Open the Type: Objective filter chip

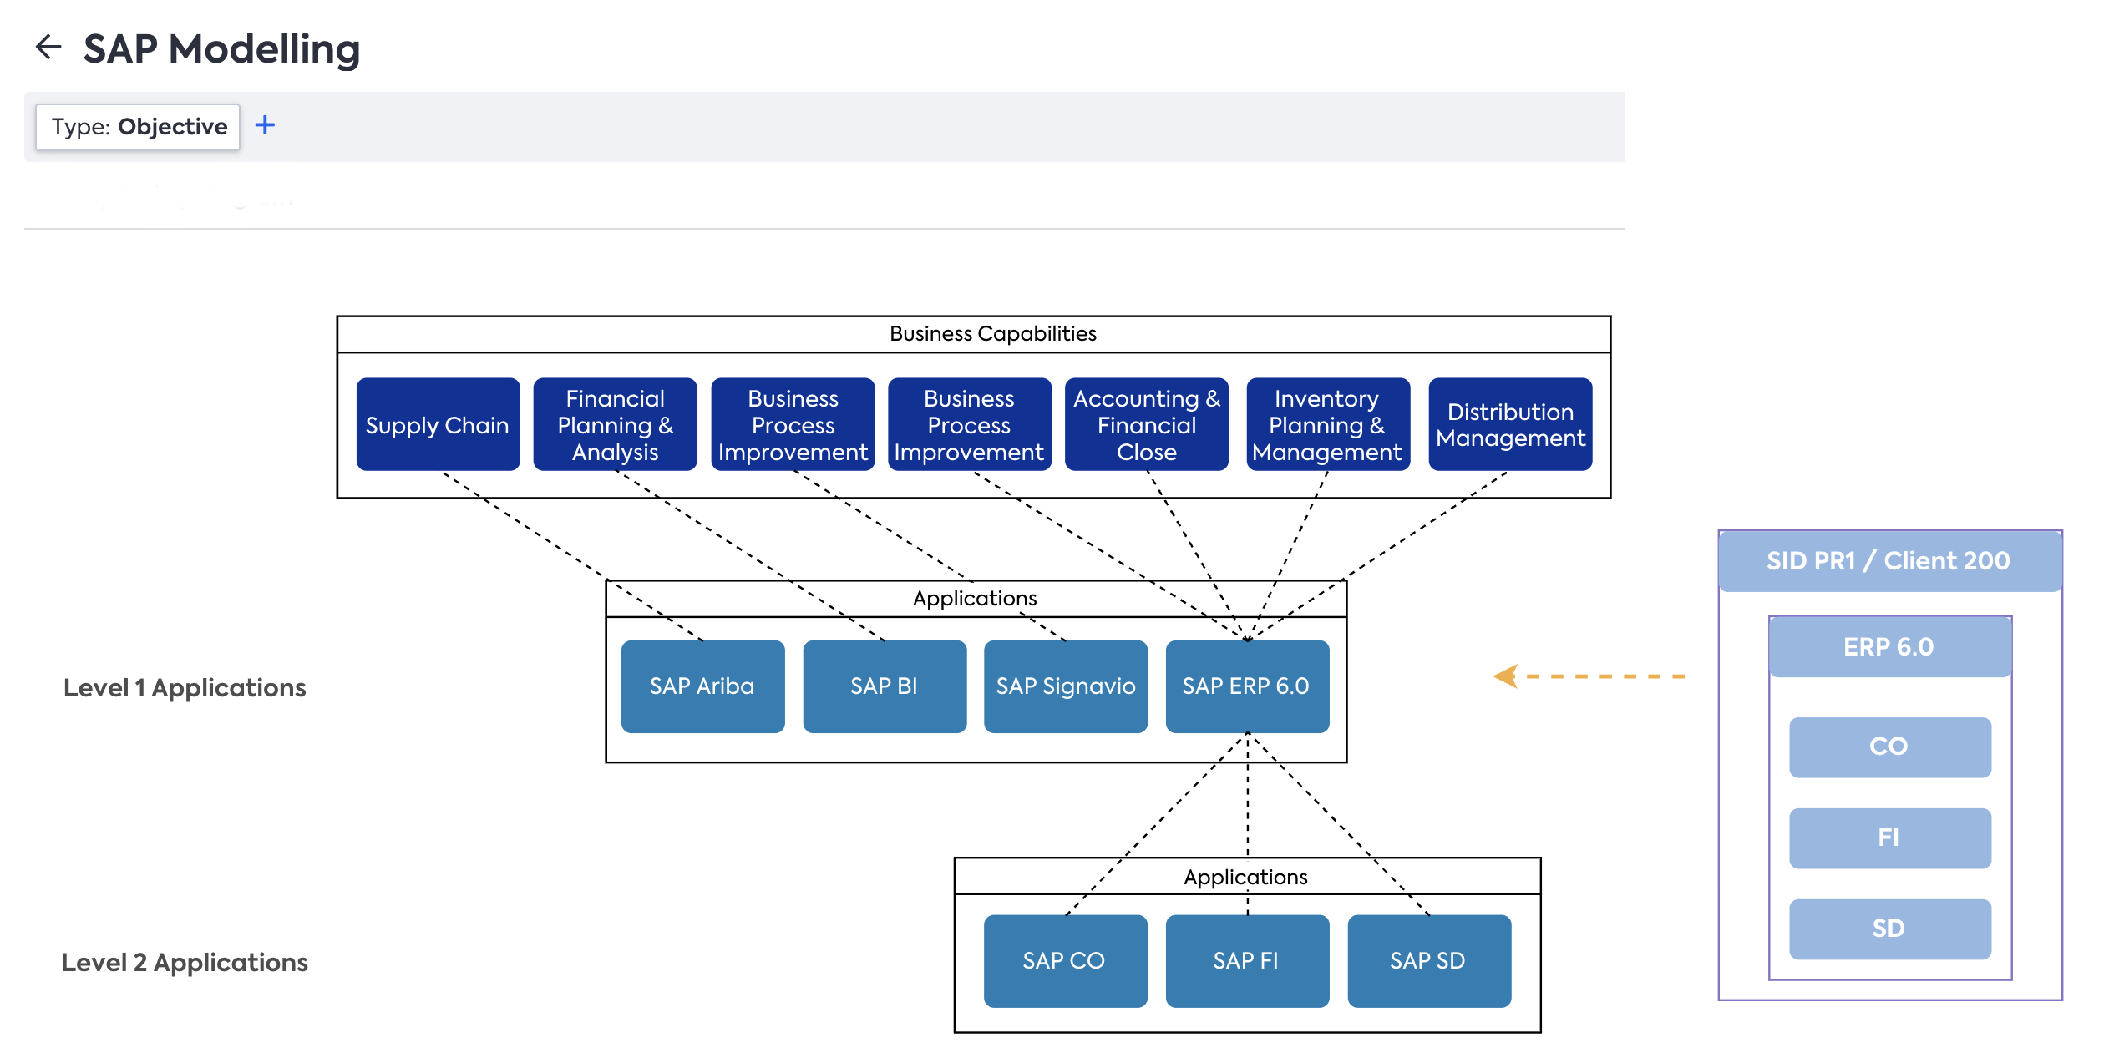tap(138, 127)
